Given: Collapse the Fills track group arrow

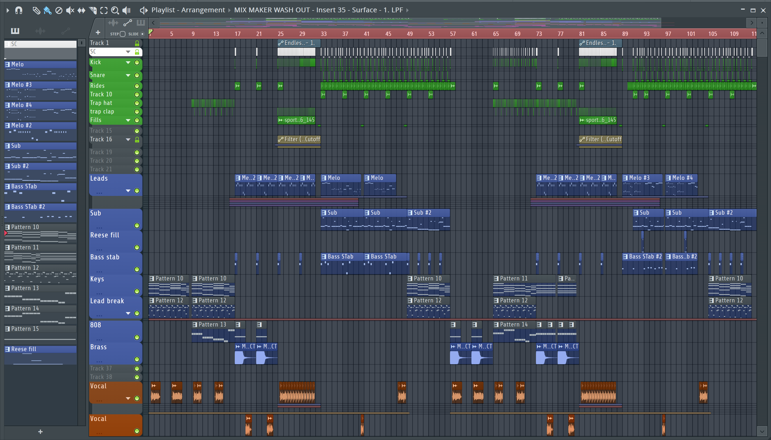Looking at the screenshot, I should 128,120.
